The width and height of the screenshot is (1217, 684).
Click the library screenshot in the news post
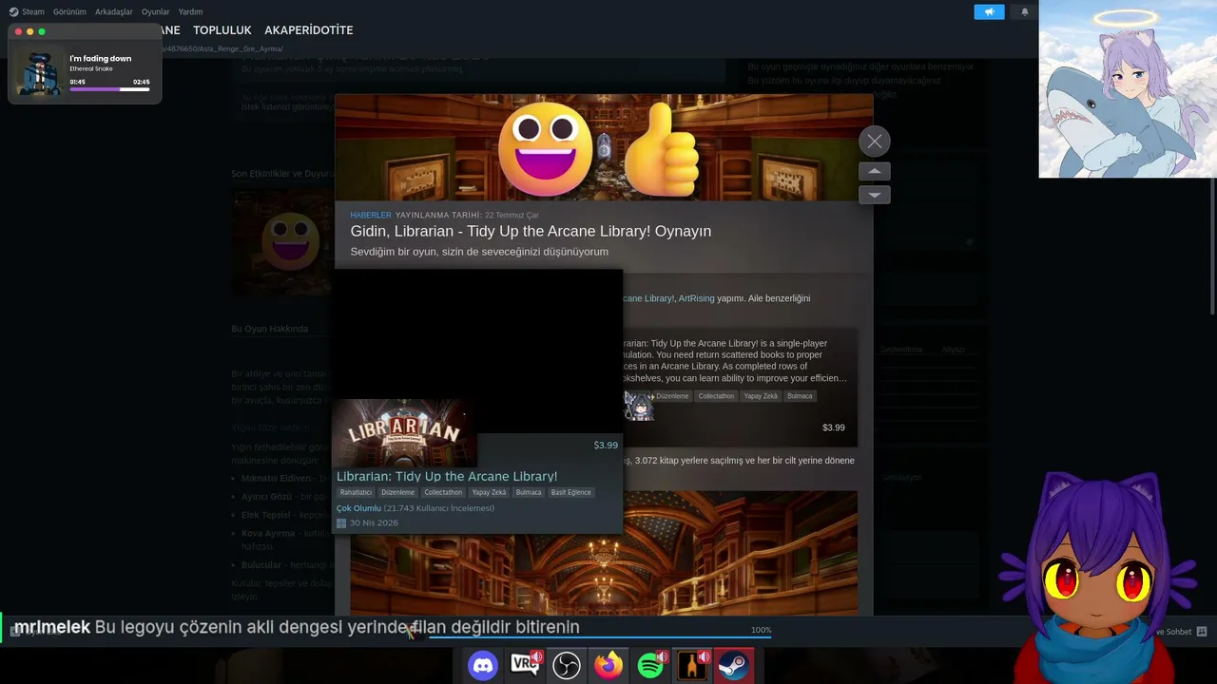(604, 553)
